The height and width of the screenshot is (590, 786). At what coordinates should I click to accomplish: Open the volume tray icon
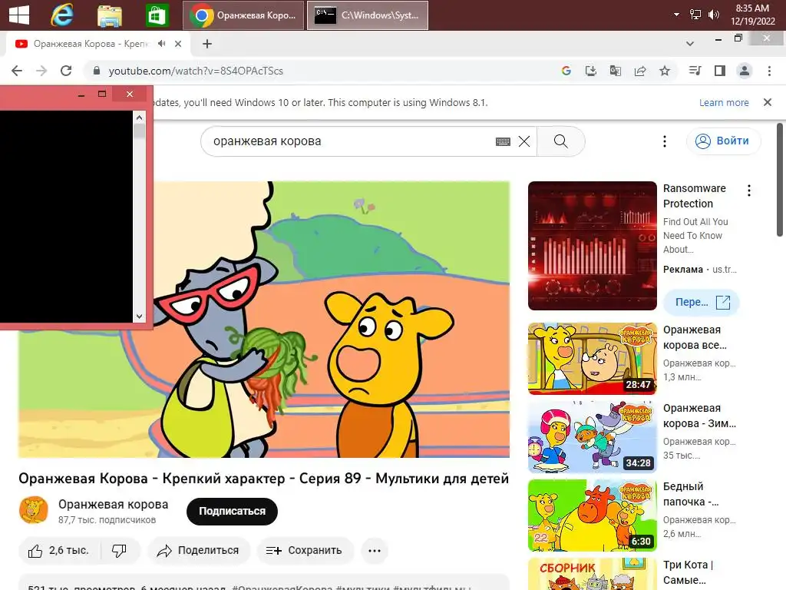click(714, 15)
